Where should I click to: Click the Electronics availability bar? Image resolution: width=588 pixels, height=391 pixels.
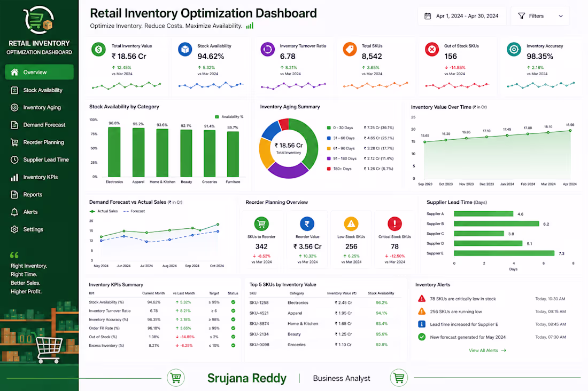pos(114,152)
